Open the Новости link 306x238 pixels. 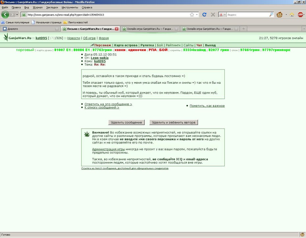coord(74,38)
